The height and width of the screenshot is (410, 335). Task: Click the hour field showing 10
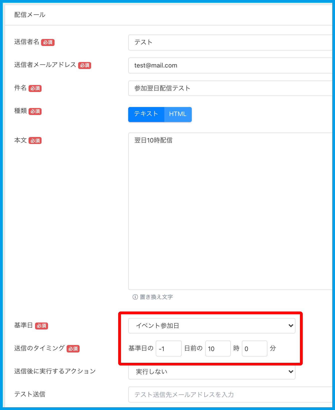coord(218,348)
